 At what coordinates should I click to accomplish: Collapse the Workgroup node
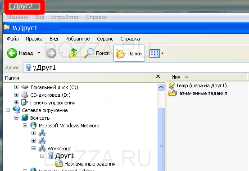[x=33, y=148]
